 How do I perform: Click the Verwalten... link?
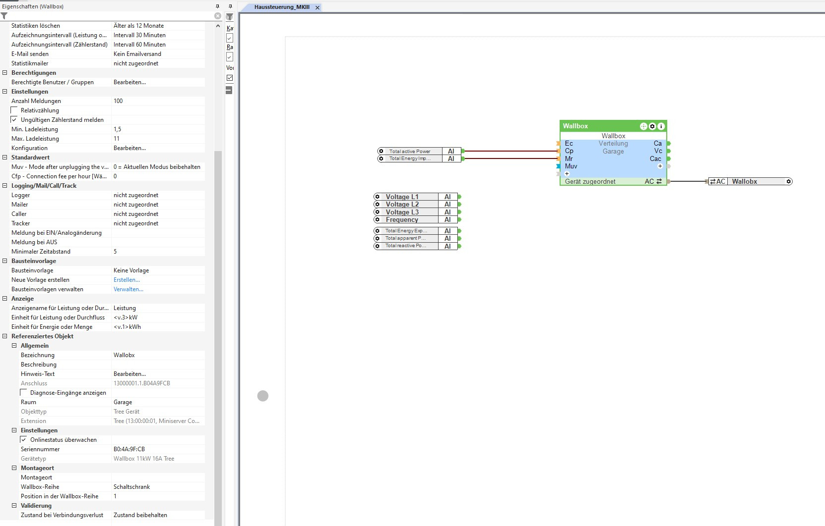(x=128, y=289)
